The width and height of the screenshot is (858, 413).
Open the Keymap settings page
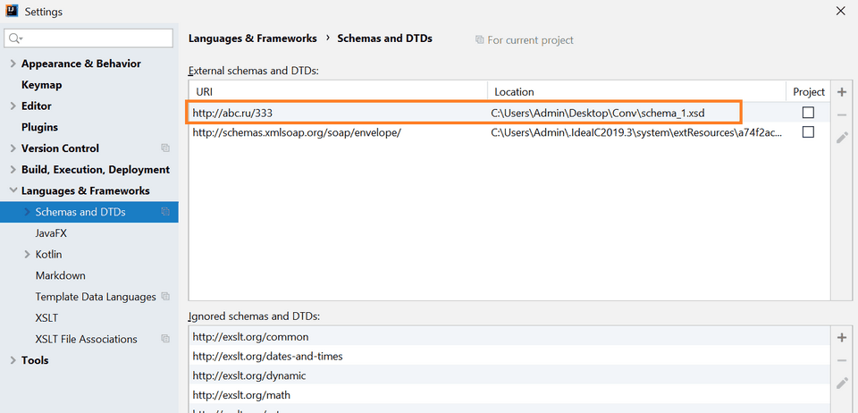coord(41,85)
